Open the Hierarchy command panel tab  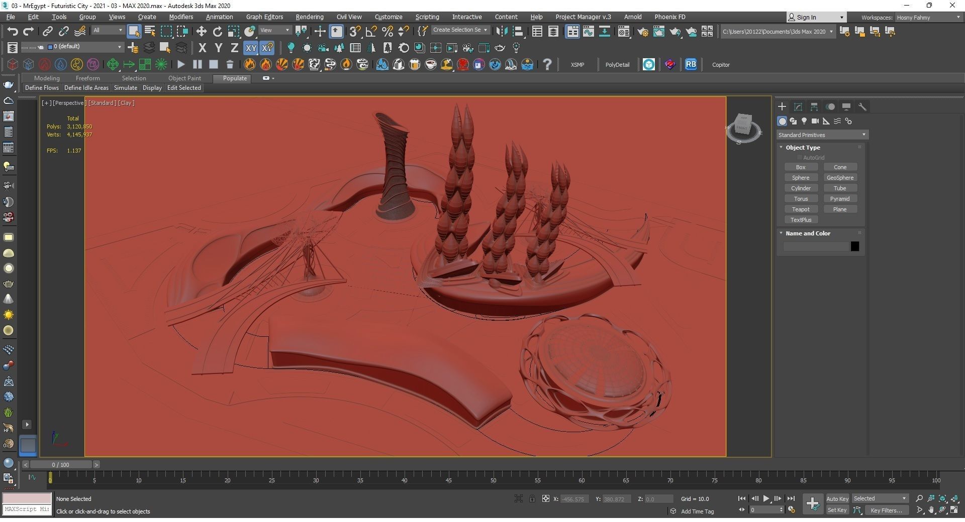click(x=814, y=106)
